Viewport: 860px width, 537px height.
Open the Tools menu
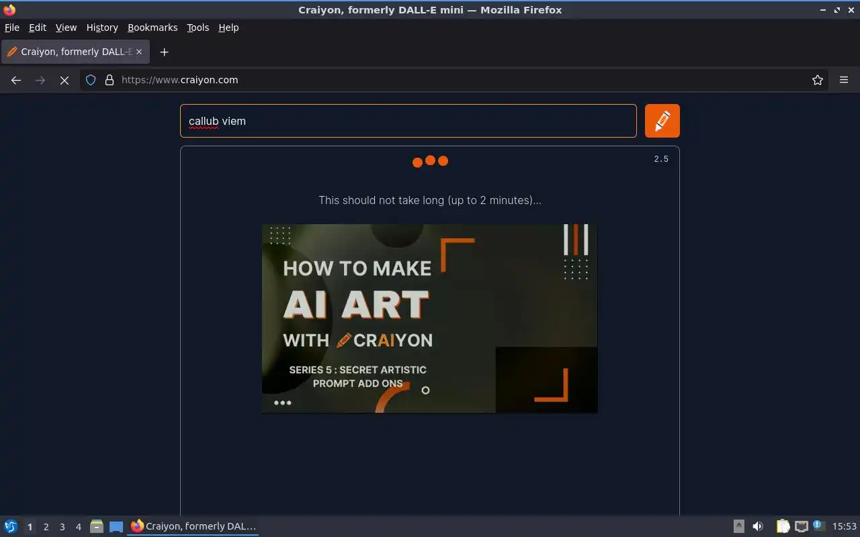tap(198, 28)
